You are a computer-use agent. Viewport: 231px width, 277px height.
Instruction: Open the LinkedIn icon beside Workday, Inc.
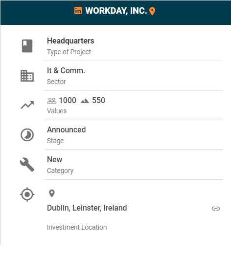tap(78, 11)
